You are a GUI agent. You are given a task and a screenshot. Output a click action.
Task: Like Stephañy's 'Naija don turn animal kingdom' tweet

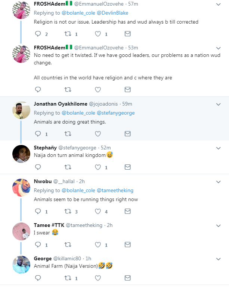[x=98, y=167]
